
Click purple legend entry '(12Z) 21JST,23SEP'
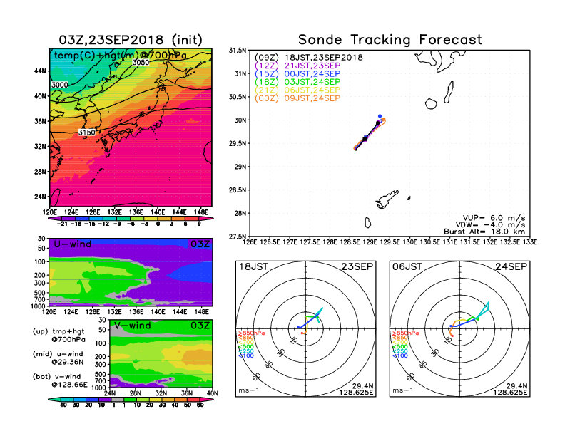coord(297,66)
